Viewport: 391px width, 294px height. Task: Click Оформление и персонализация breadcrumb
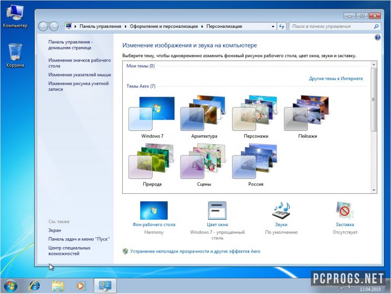click(164, 26)
